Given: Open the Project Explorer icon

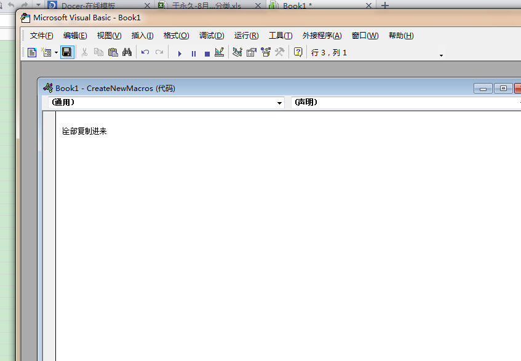Looking at the screenshot, I should (237, 53).
